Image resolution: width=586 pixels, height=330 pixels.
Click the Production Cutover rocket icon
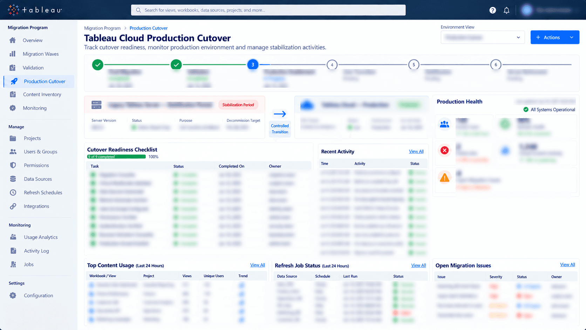click(14, 81)
